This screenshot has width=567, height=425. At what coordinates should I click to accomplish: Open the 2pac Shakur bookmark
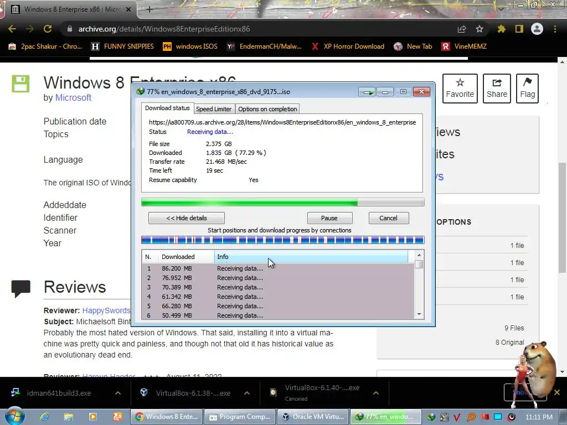click(45, 46)
